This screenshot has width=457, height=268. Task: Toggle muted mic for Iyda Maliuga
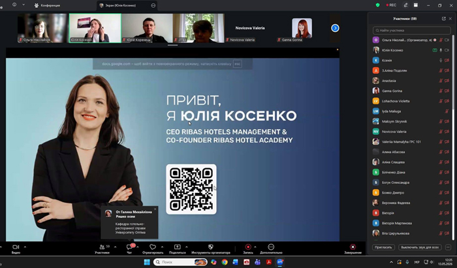(447, 111)
